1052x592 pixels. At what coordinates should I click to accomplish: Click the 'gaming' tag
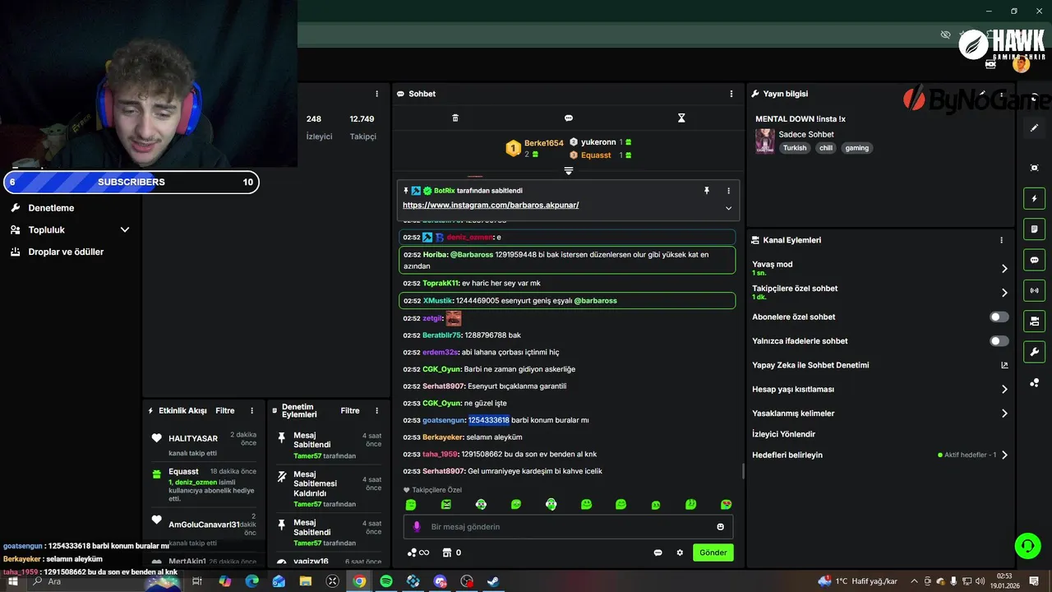point(857,148)
